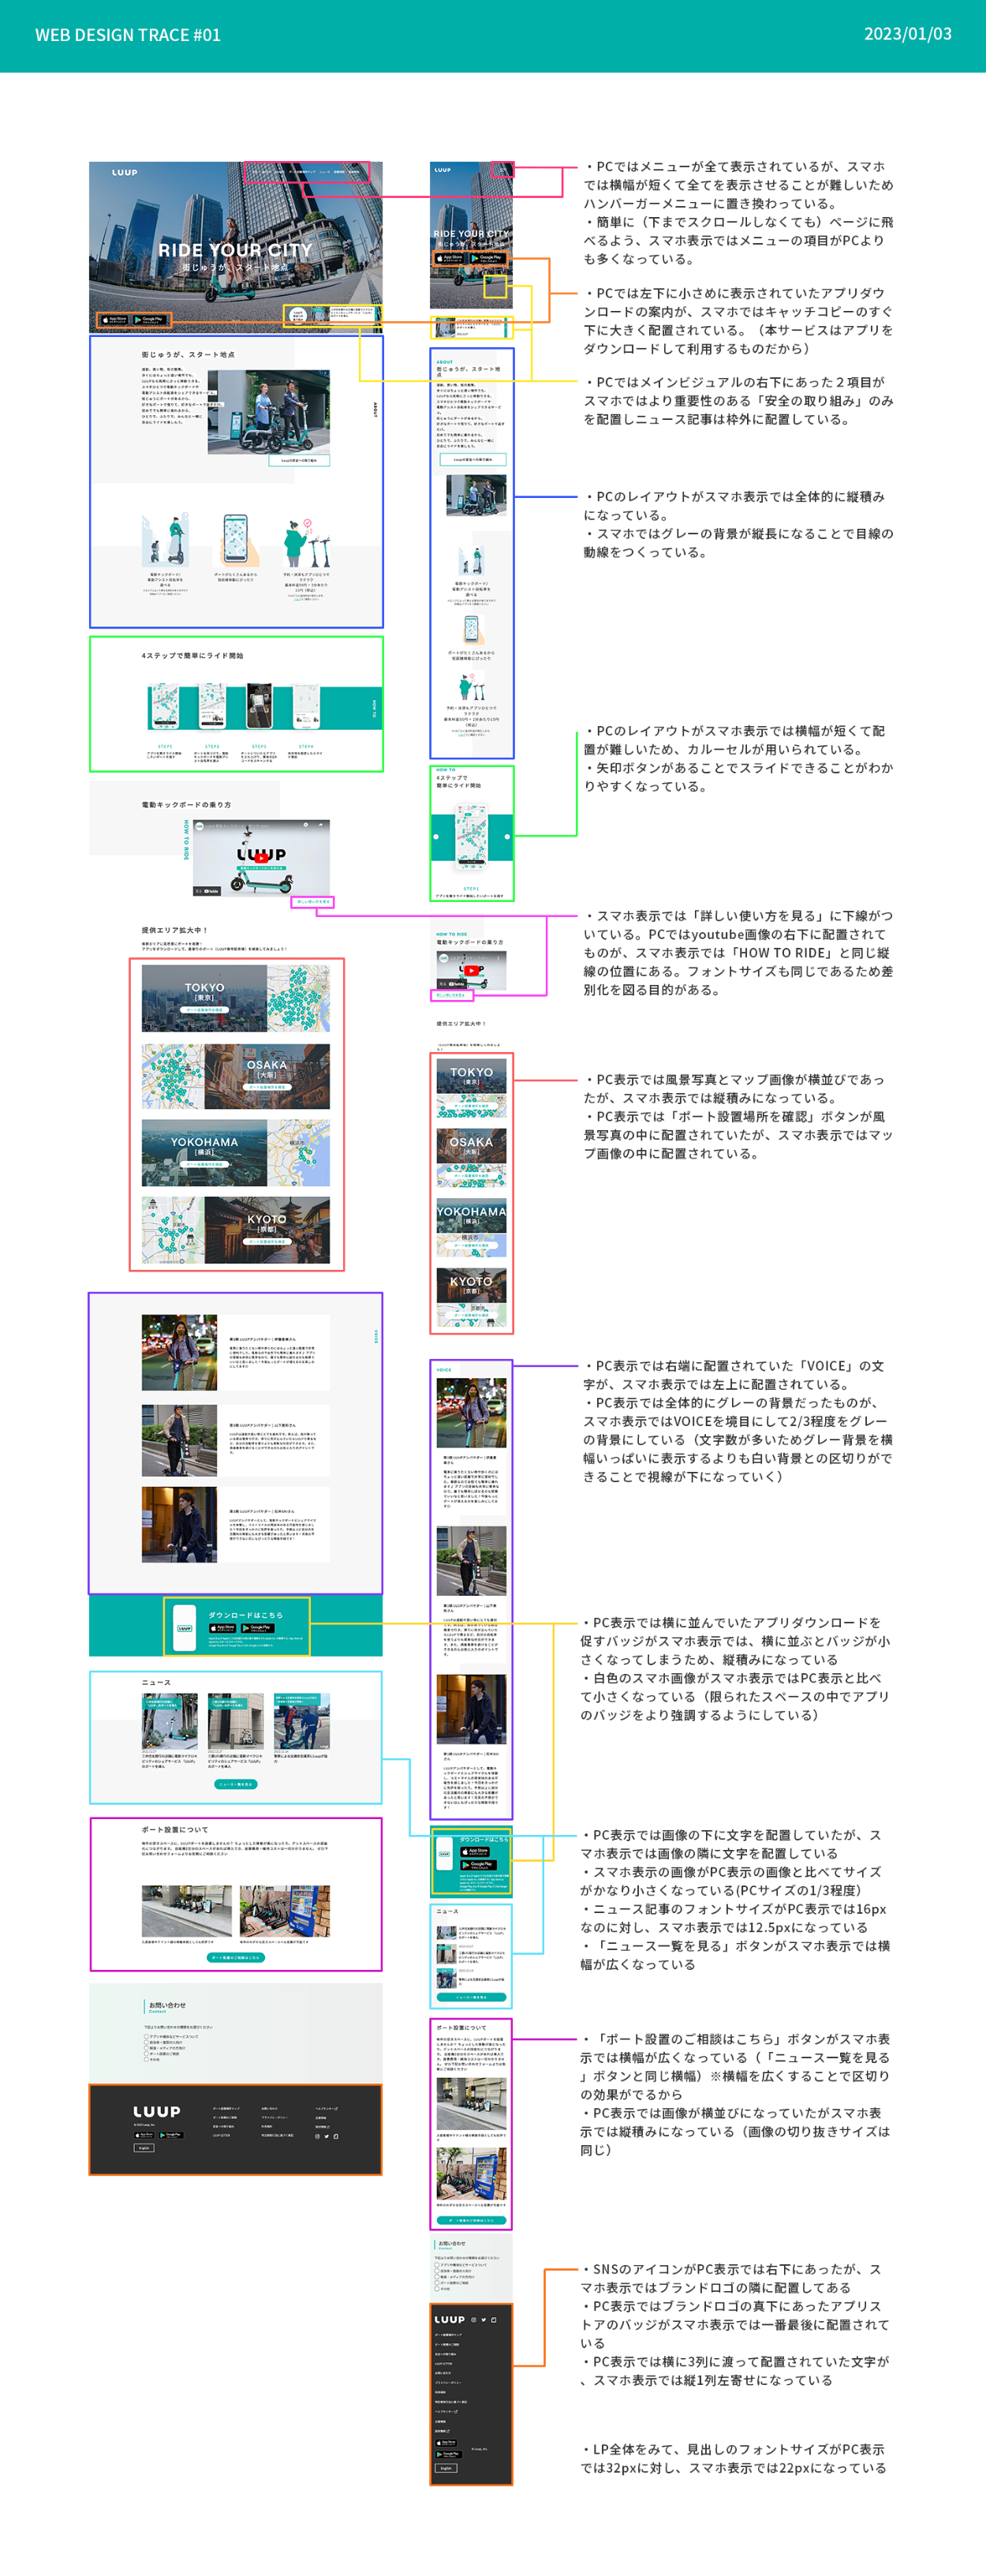
Task: Click the kick scooter illustration in PC about section
Action: (x=166, y=541)
